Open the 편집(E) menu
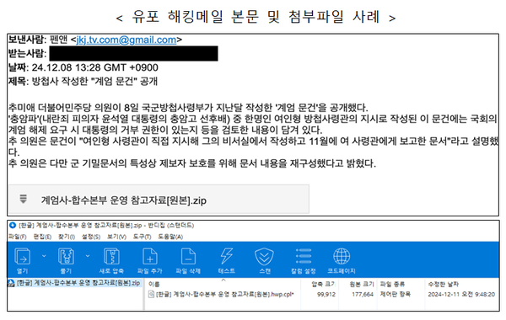506x320 pixels. 42,237
